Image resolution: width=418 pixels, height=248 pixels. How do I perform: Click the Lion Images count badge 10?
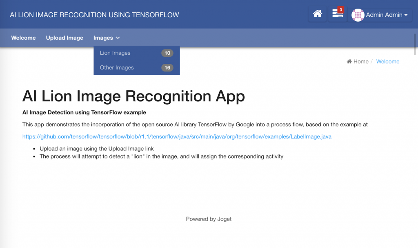(167, 53)
